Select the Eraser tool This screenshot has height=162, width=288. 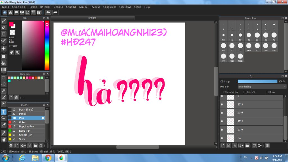tap(3, 27)
